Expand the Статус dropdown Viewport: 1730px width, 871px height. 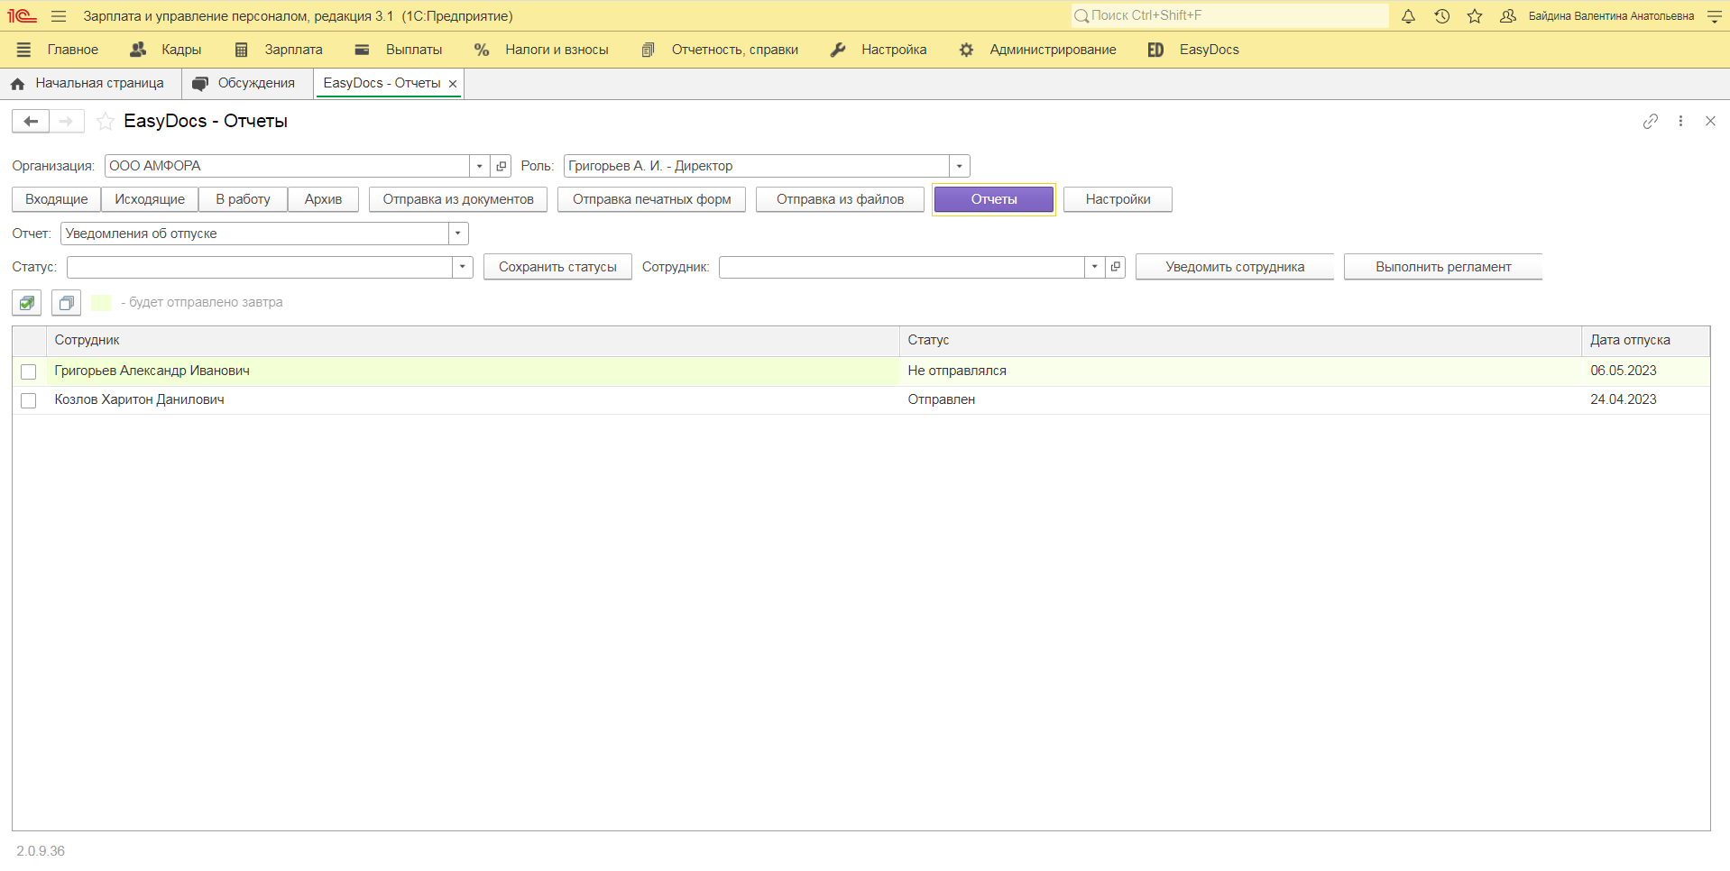[462, 267]
